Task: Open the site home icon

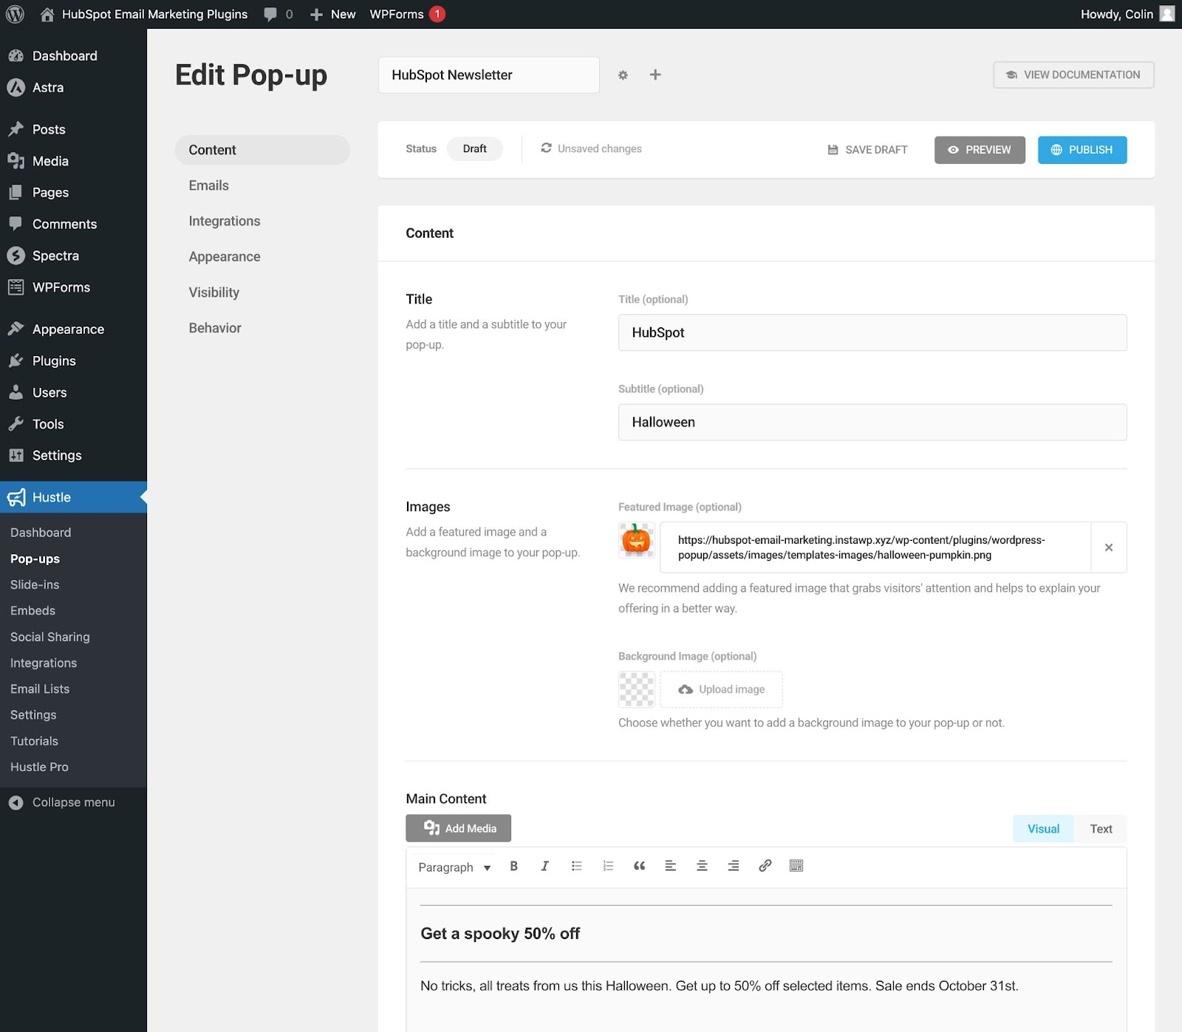Action: coord(47,14)
